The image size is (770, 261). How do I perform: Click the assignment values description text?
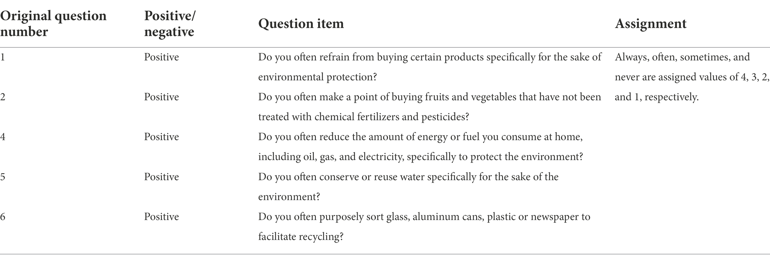pyautogui.click(x=692, y=77)
